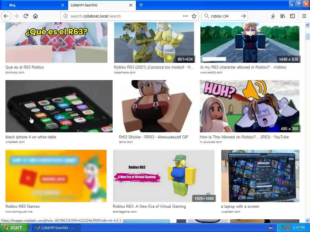Viewport: 310px width, 232px height.
Task: Go back to the previous page
Action: (6, 16)
